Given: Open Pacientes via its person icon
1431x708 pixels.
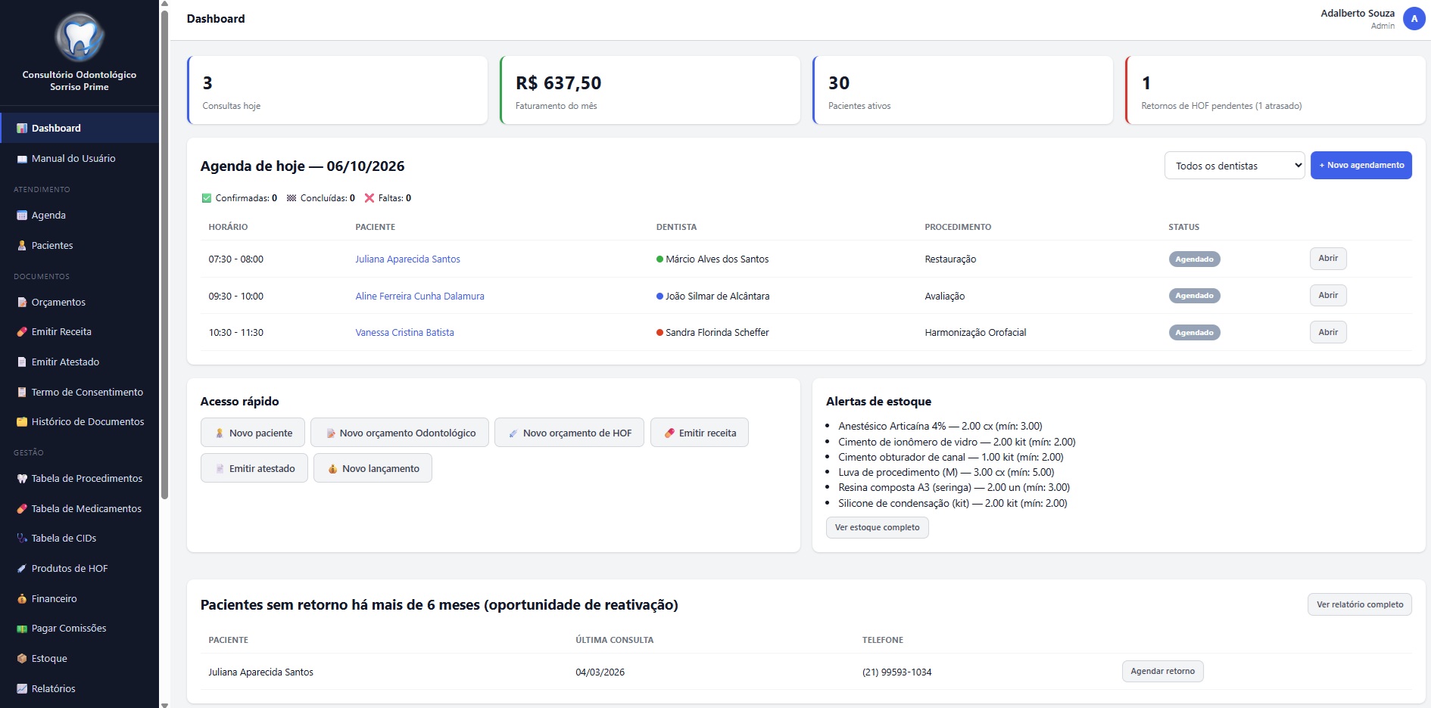Looking at the screenshot, I should pyautogui.click(x=22, y=246).
